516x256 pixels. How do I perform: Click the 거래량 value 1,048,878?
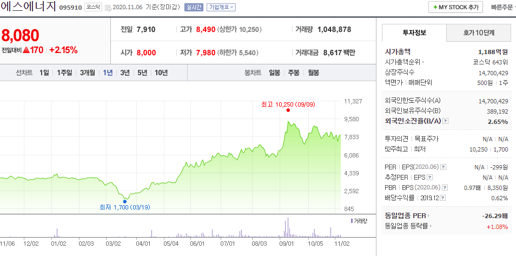pyautogui.click(x=334, y=30)
